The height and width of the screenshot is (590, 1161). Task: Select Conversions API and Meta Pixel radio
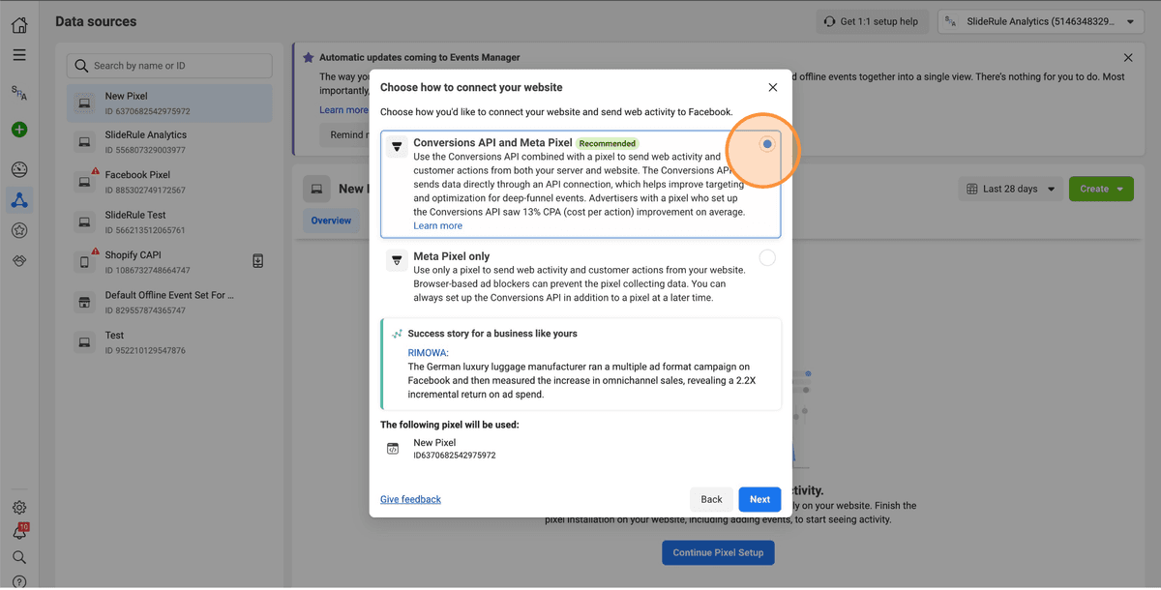click(767, 144)
